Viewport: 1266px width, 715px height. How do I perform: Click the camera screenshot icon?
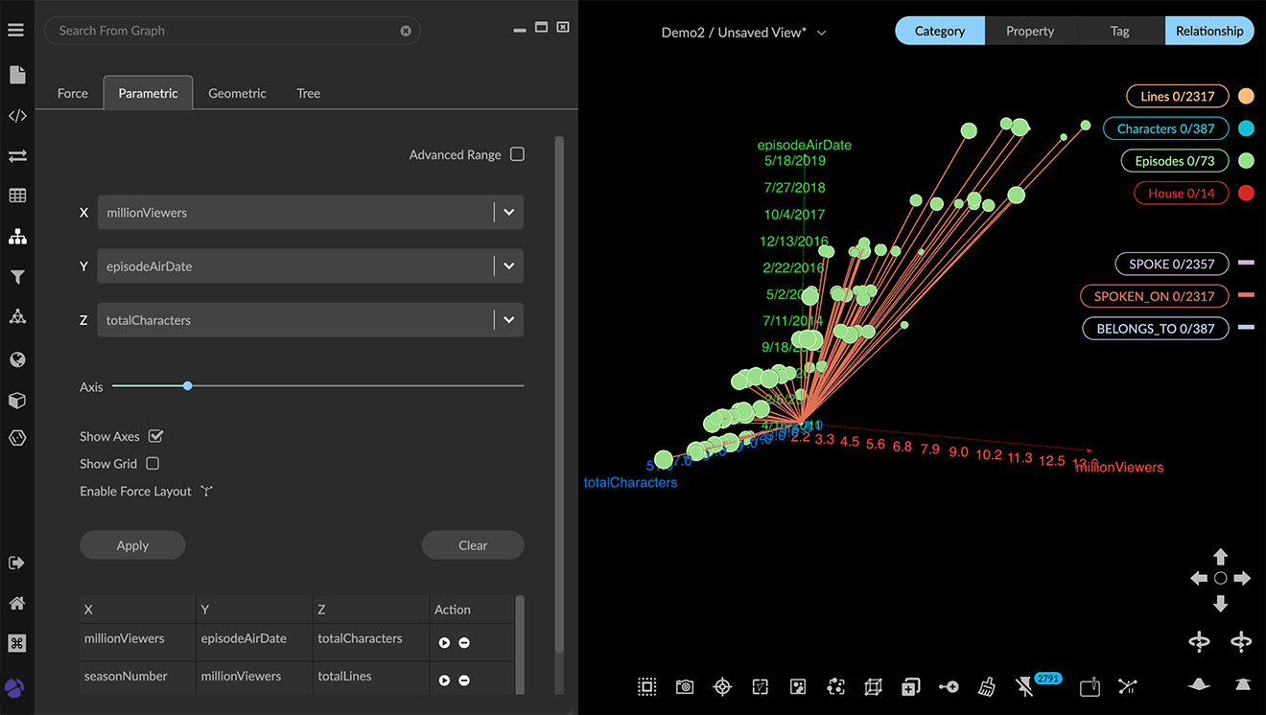tap(684, 686)
